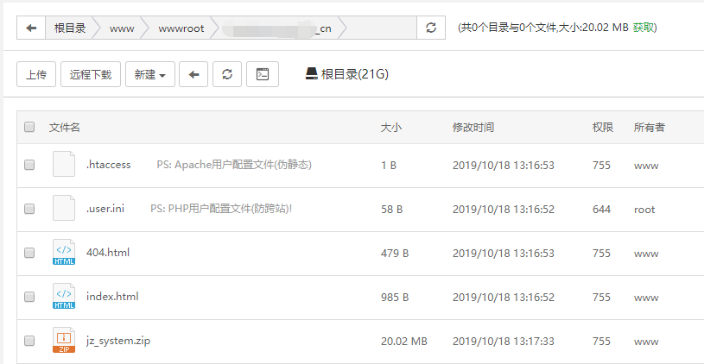
Task: Click the index.html file icon
Action: 64,297
